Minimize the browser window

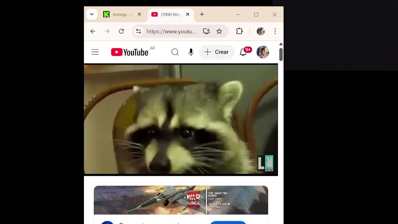(238, 14)
